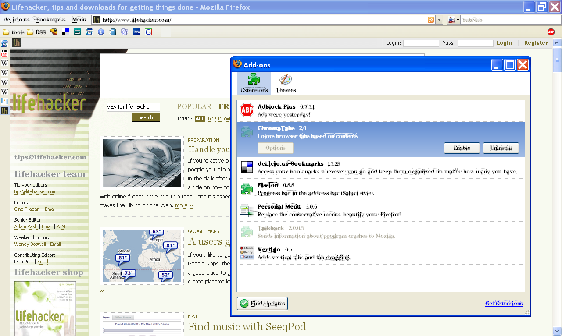Viewport: 562px width, 336px height.
Task: Open the RSS bookmarks folder
Action: pyautogui.click(x=36, y=32)
